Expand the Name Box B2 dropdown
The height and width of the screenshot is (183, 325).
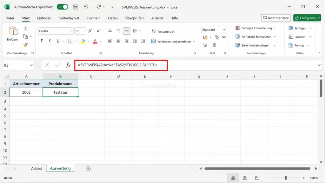[x=32, y=65]
